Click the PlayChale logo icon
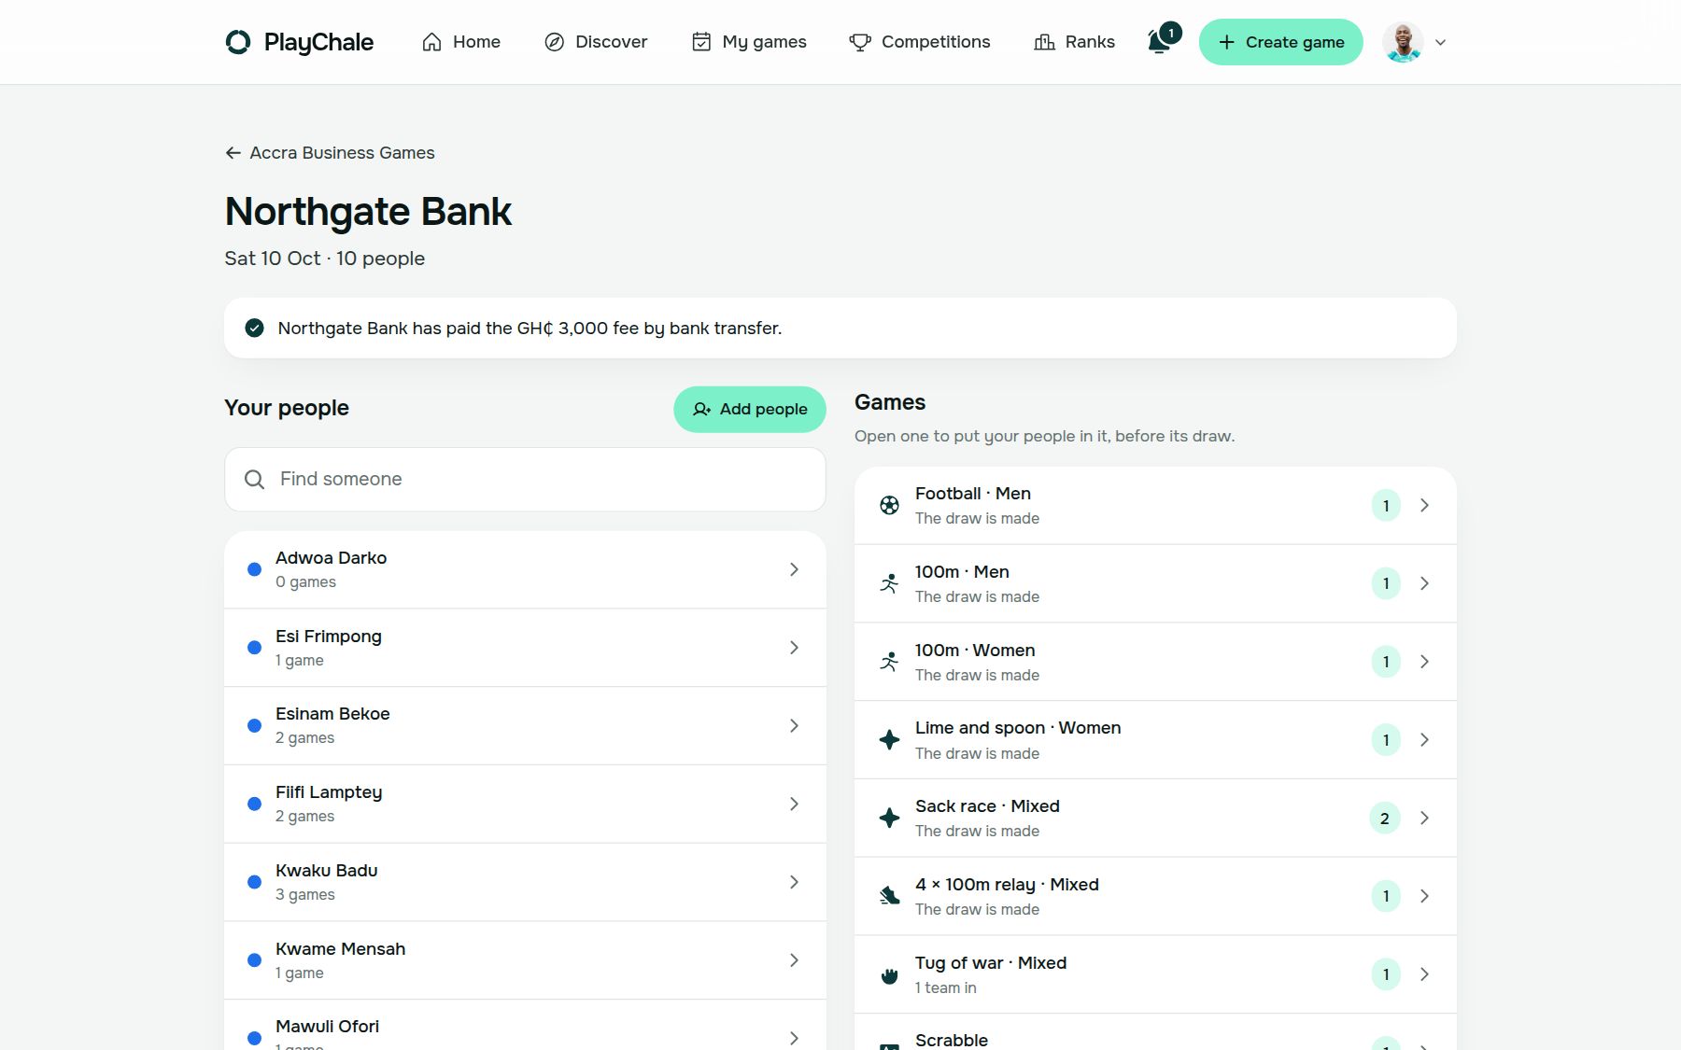1681x1050 pixels. point(238,42)
